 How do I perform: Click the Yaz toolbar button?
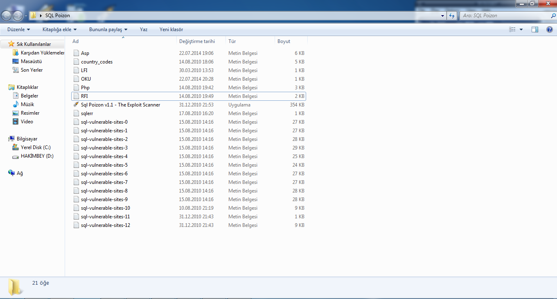pos(144,29)
